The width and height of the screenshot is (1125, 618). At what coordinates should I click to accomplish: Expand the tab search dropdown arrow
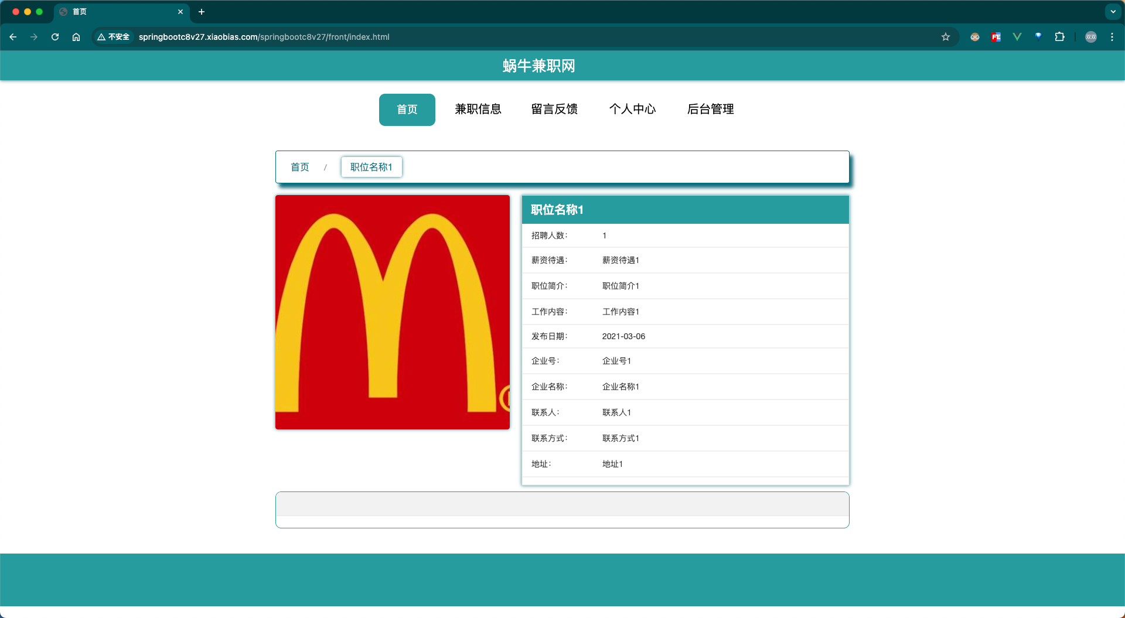pyautogui.click(x=1113, y=12)
